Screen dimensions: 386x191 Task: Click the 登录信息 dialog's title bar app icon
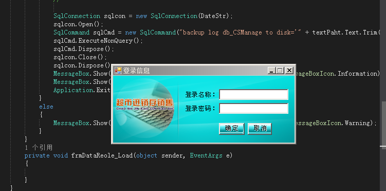tap(118, 71)
